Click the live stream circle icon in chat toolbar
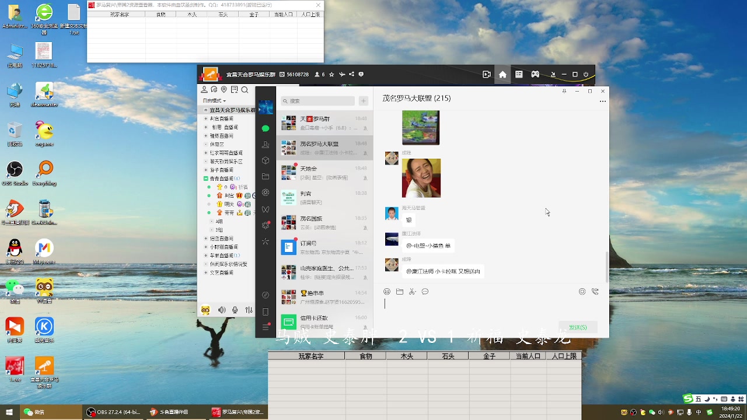 (582, 292)
